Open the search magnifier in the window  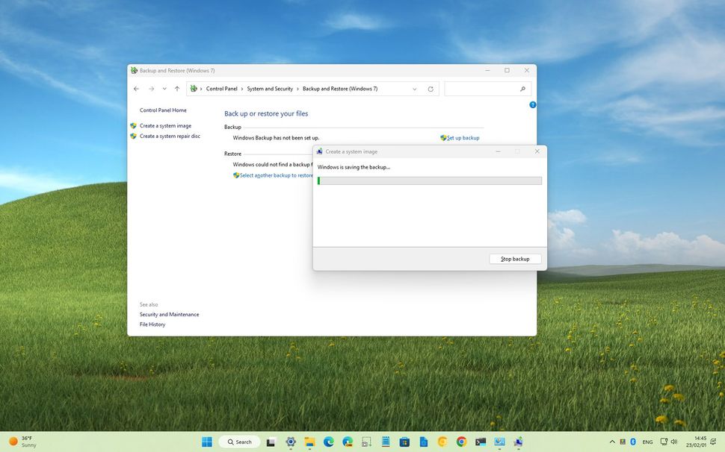pyautogui.click(x=522, y=89)
